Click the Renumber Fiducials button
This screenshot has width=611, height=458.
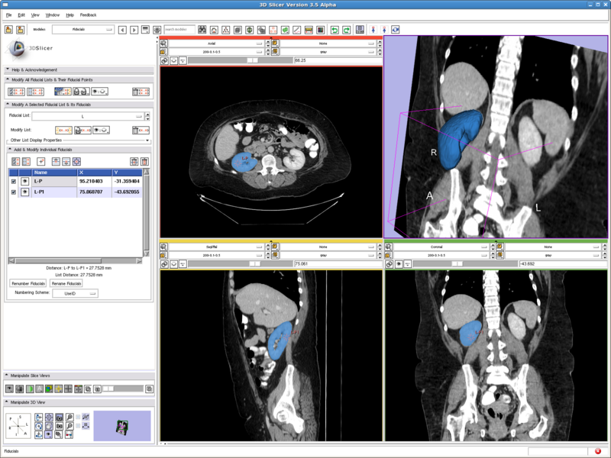[x=28, y=283]
